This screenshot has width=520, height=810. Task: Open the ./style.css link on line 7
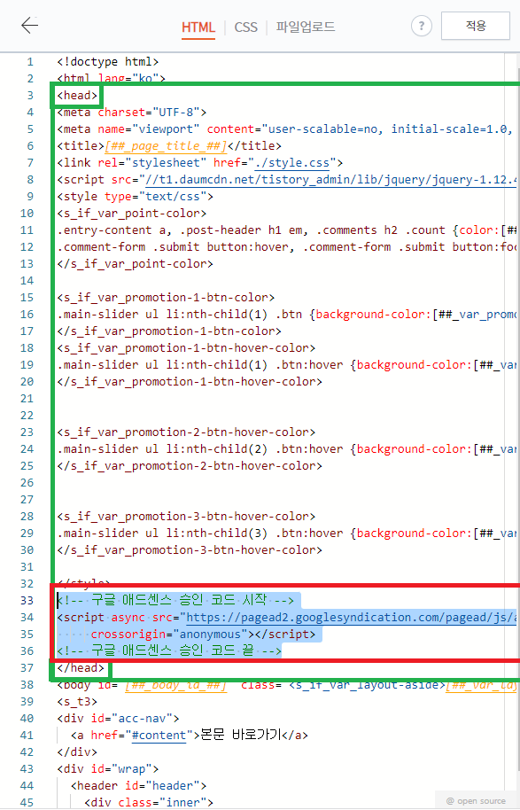[292, 163]
